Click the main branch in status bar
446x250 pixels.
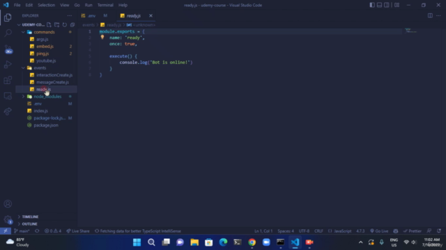(22, 231)
